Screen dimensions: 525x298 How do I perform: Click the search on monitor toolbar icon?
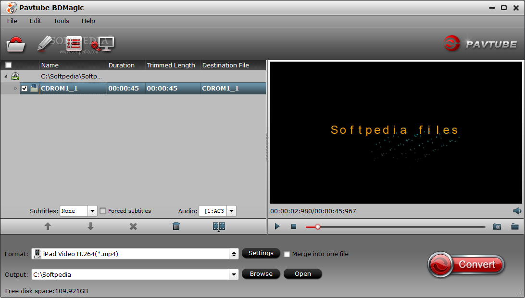click(x=103, y=44)
